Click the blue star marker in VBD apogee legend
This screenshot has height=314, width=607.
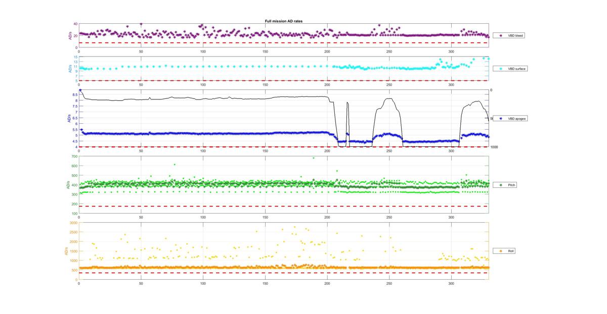500,119
